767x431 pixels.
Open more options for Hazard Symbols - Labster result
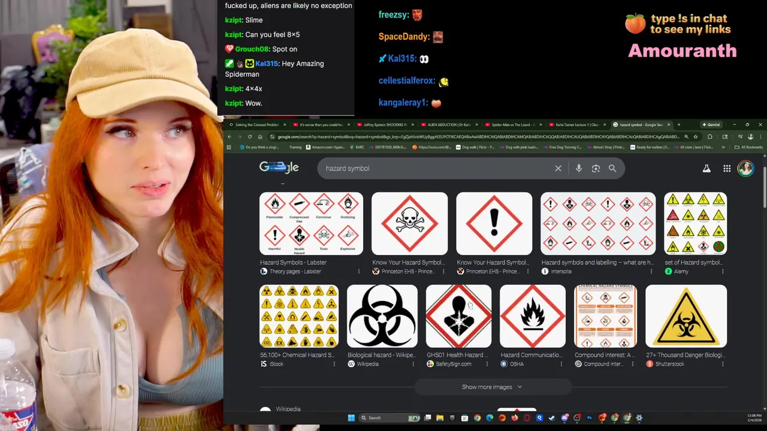pos(359,271)
